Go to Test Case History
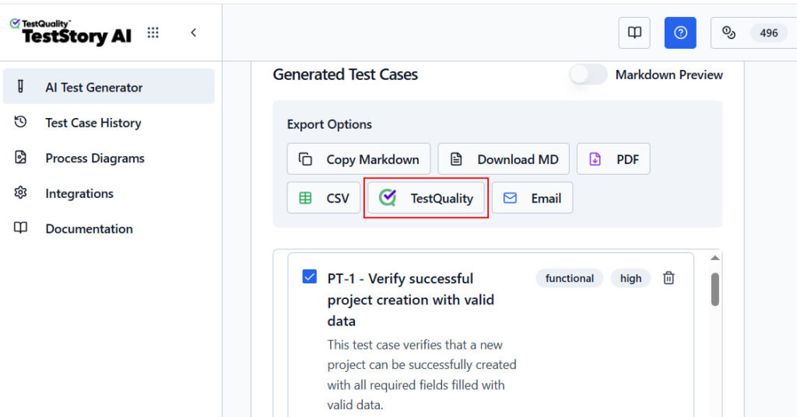The width and height of the screenshot is (797, 417). point(93,123)
